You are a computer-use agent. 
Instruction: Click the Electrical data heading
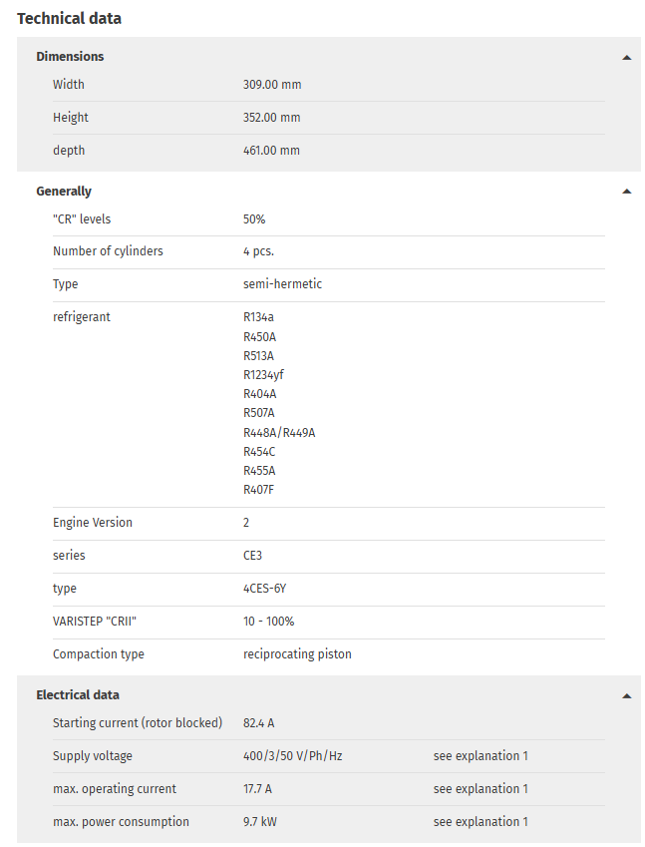(x=78, y=694)
